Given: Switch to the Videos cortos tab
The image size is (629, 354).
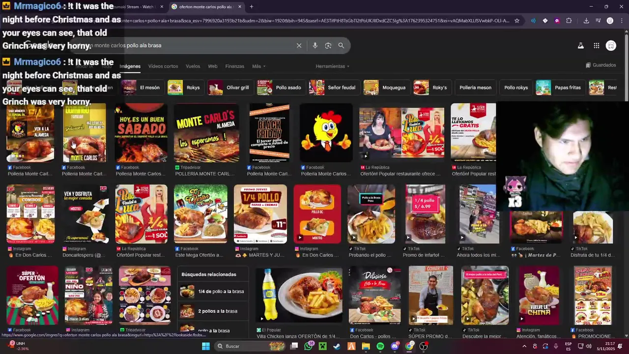Looking at the screenshot, I should tap(163, 66).
